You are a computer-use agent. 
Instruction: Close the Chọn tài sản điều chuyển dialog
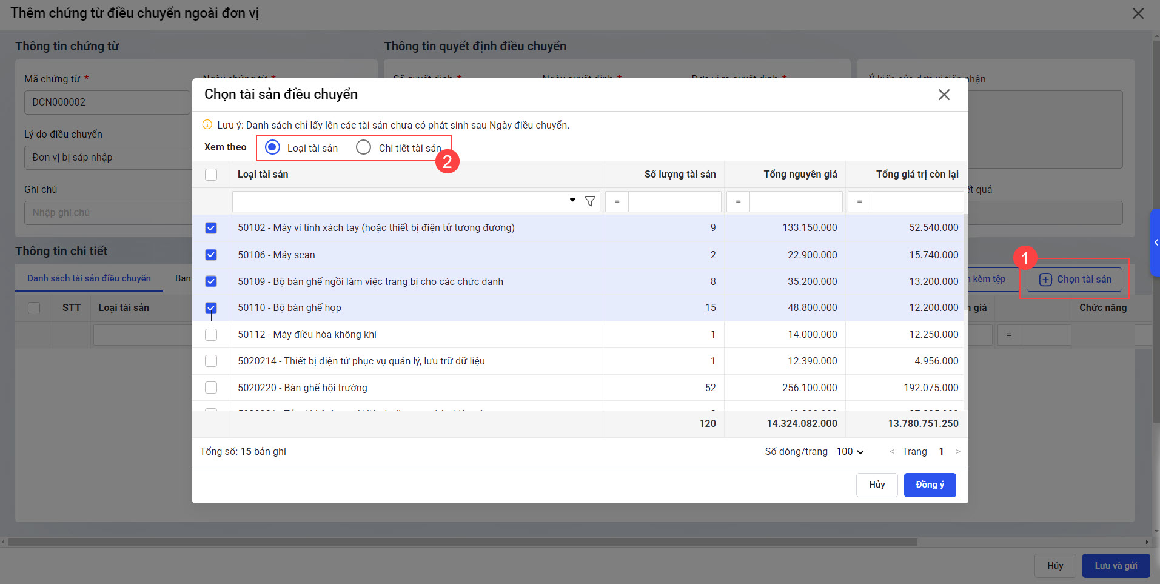coord(944,95)
